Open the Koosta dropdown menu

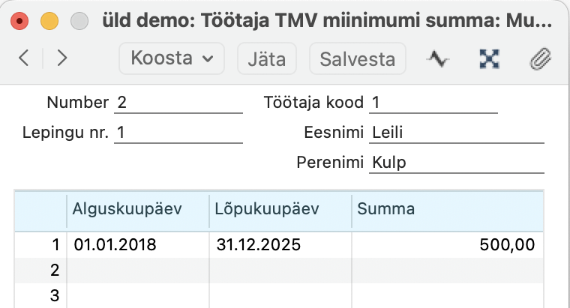pos(172,58)
